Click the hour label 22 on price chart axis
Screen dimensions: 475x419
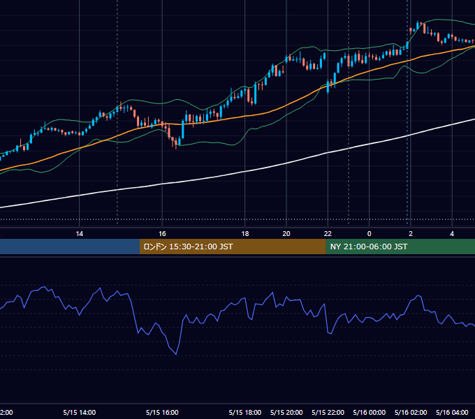[328, 234]
